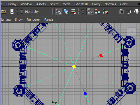Click the TOP view cube

(131, 32)
